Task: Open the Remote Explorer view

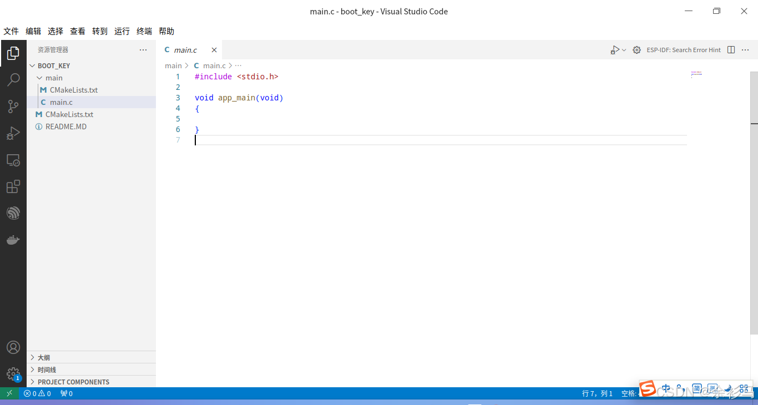Action: pyautogui.click(x=13, y=160)
